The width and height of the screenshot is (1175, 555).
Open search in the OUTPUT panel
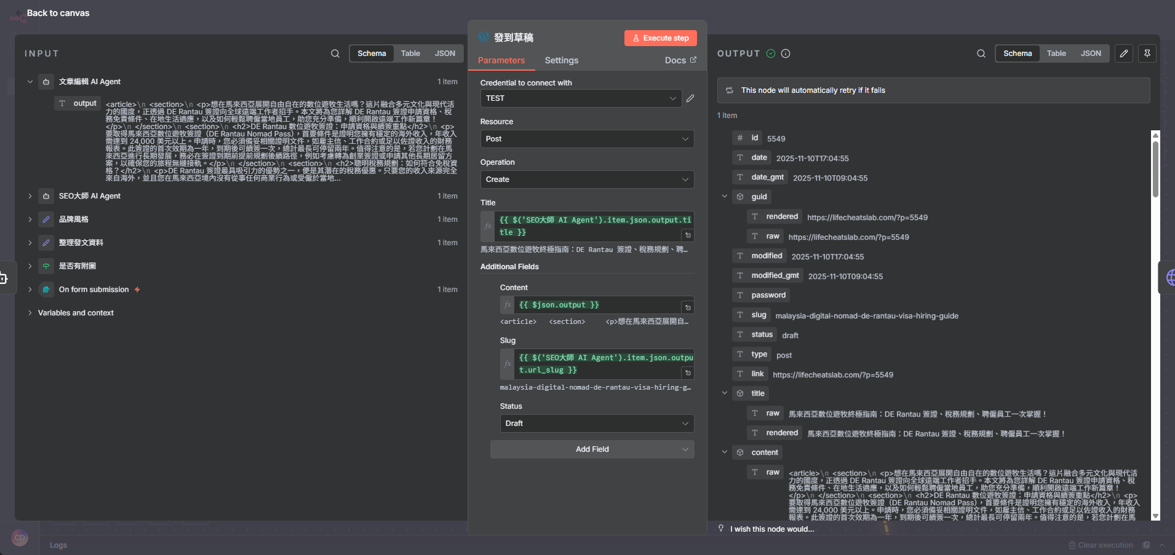981,53
